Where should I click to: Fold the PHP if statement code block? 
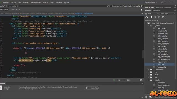3,48
